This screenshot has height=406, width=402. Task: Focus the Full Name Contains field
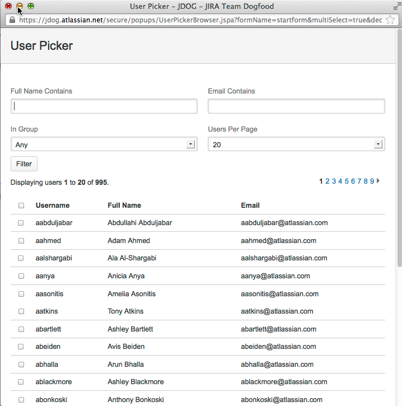coord(104,106)
